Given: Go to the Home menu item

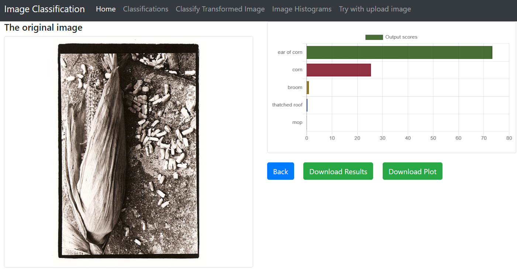Looking at the screenshot, I should point(106,9).
